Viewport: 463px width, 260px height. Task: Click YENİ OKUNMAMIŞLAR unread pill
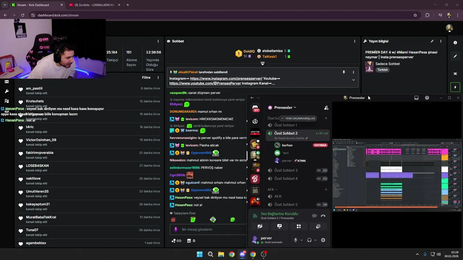pyautogui.click(x=298, y=118)
